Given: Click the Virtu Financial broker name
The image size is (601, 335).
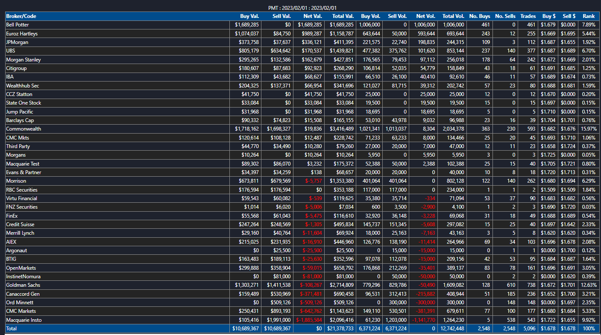Looking at the screenshot, I should click(21, 198).
